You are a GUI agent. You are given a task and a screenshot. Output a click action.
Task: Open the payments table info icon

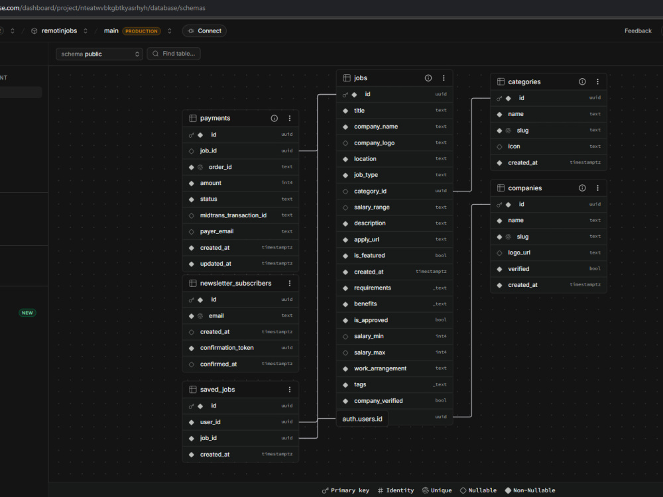274,119
